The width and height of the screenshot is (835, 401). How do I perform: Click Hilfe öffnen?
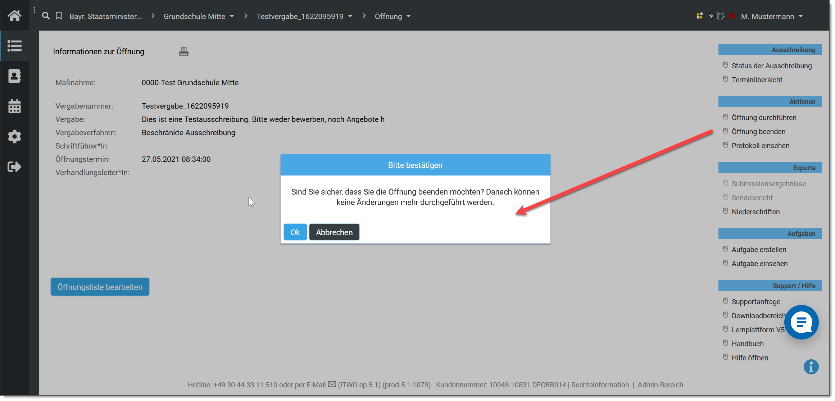tap(750, 358)
